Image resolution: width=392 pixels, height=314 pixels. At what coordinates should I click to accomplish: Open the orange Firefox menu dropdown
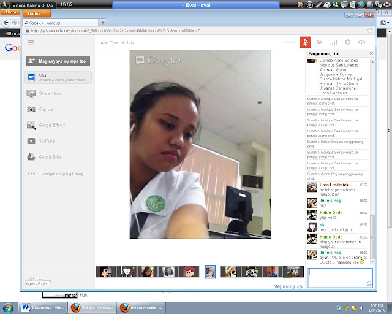coord(37,13)
